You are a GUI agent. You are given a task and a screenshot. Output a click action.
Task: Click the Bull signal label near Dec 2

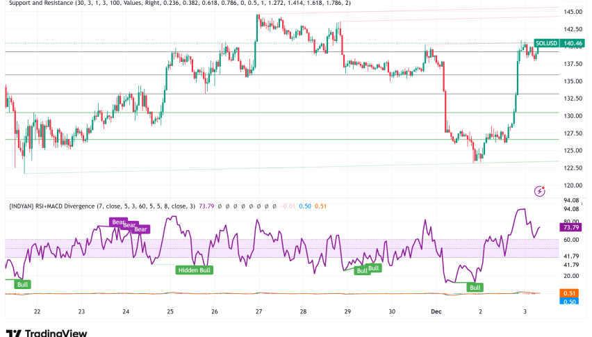pyautogui.click(x=475, y=287)
